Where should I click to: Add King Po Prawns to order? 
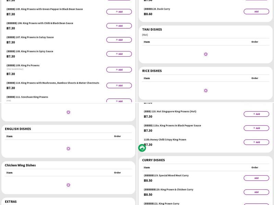(x=119, y=70)
